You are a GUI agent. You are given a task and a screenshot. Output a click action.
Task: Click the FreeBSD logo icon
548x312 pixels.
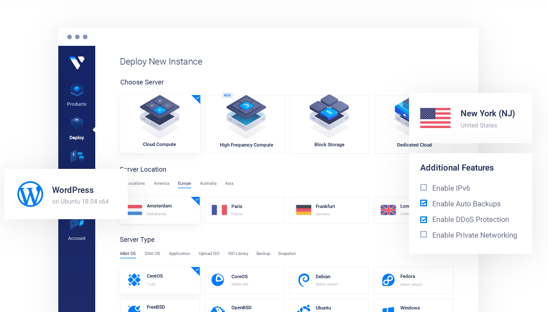134,309
